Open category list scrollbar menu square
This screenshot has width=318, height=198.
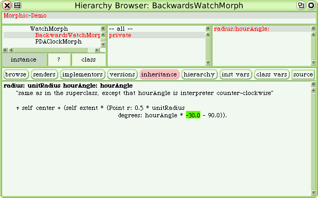point(208,29)
